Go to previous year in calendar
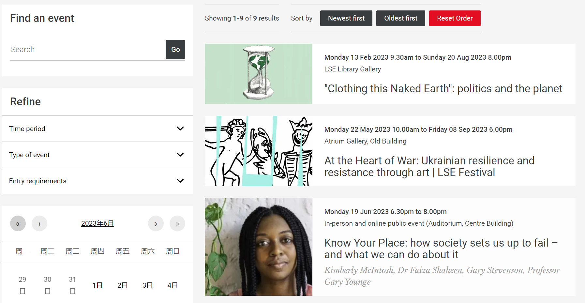The height and width of the screenshot is (303, 585). 18,223
